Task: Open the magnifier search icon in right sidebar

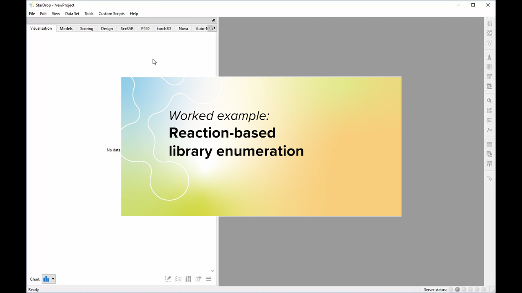Action: [489, 101]
